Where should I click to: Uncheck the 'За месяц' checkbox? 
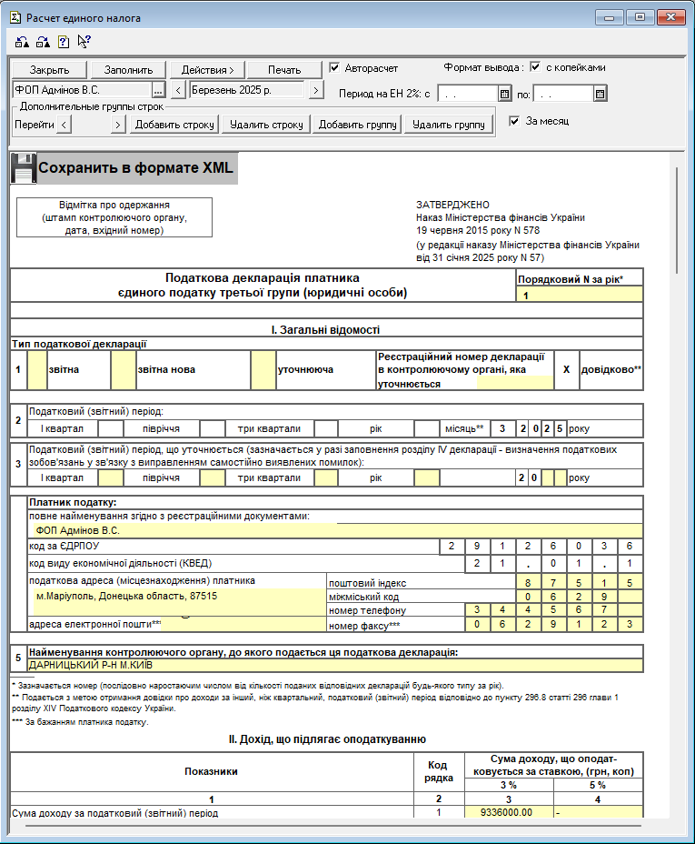click(514, 121)
